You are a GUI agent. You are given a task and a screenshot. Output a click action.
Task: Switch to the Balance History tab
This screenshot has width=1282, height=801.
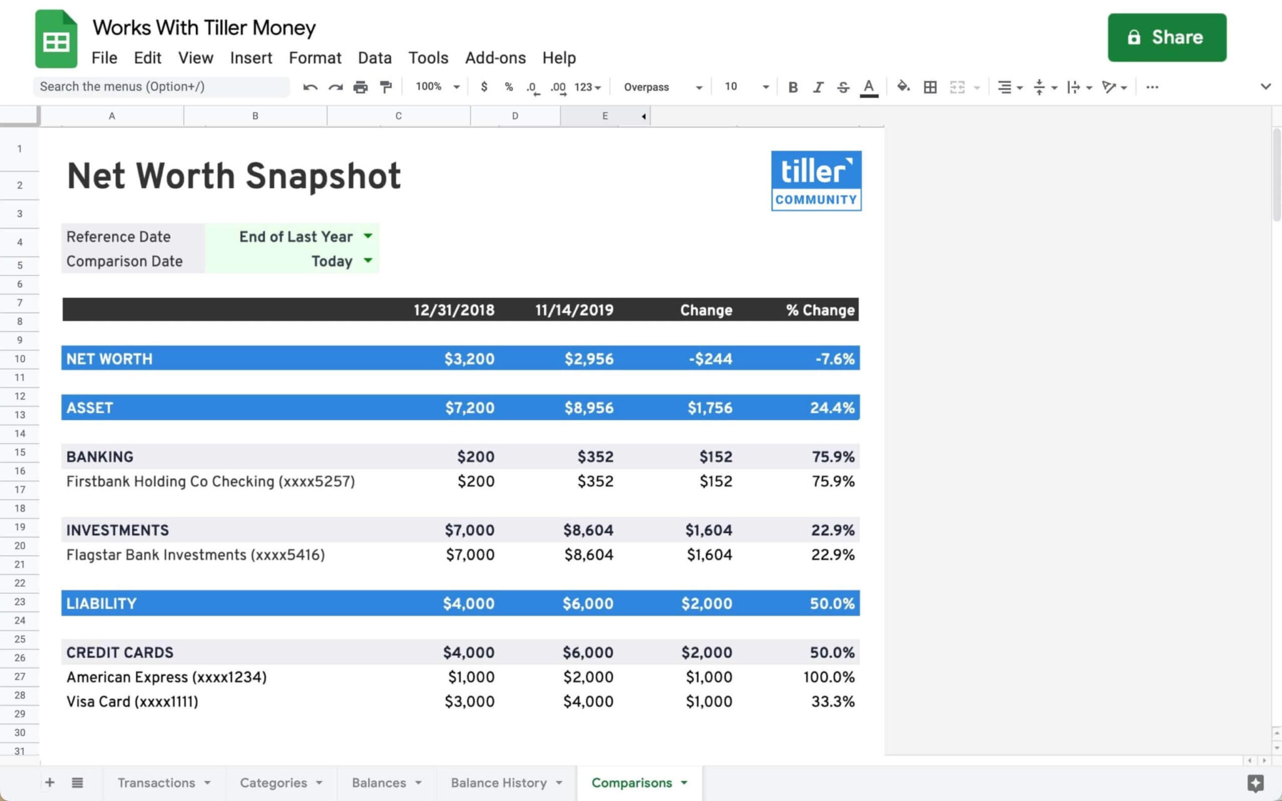(499, 782)
